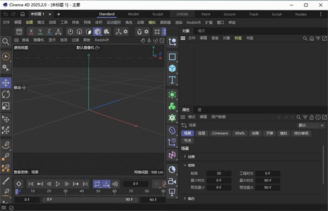
Task: Open Snap settings gear dropdown
Action: [x=147, y=32]
